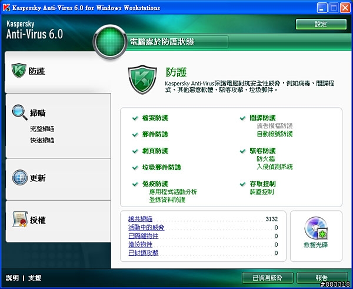Open the 設定 settings button

pyautogui.click(x=321, y=24)
